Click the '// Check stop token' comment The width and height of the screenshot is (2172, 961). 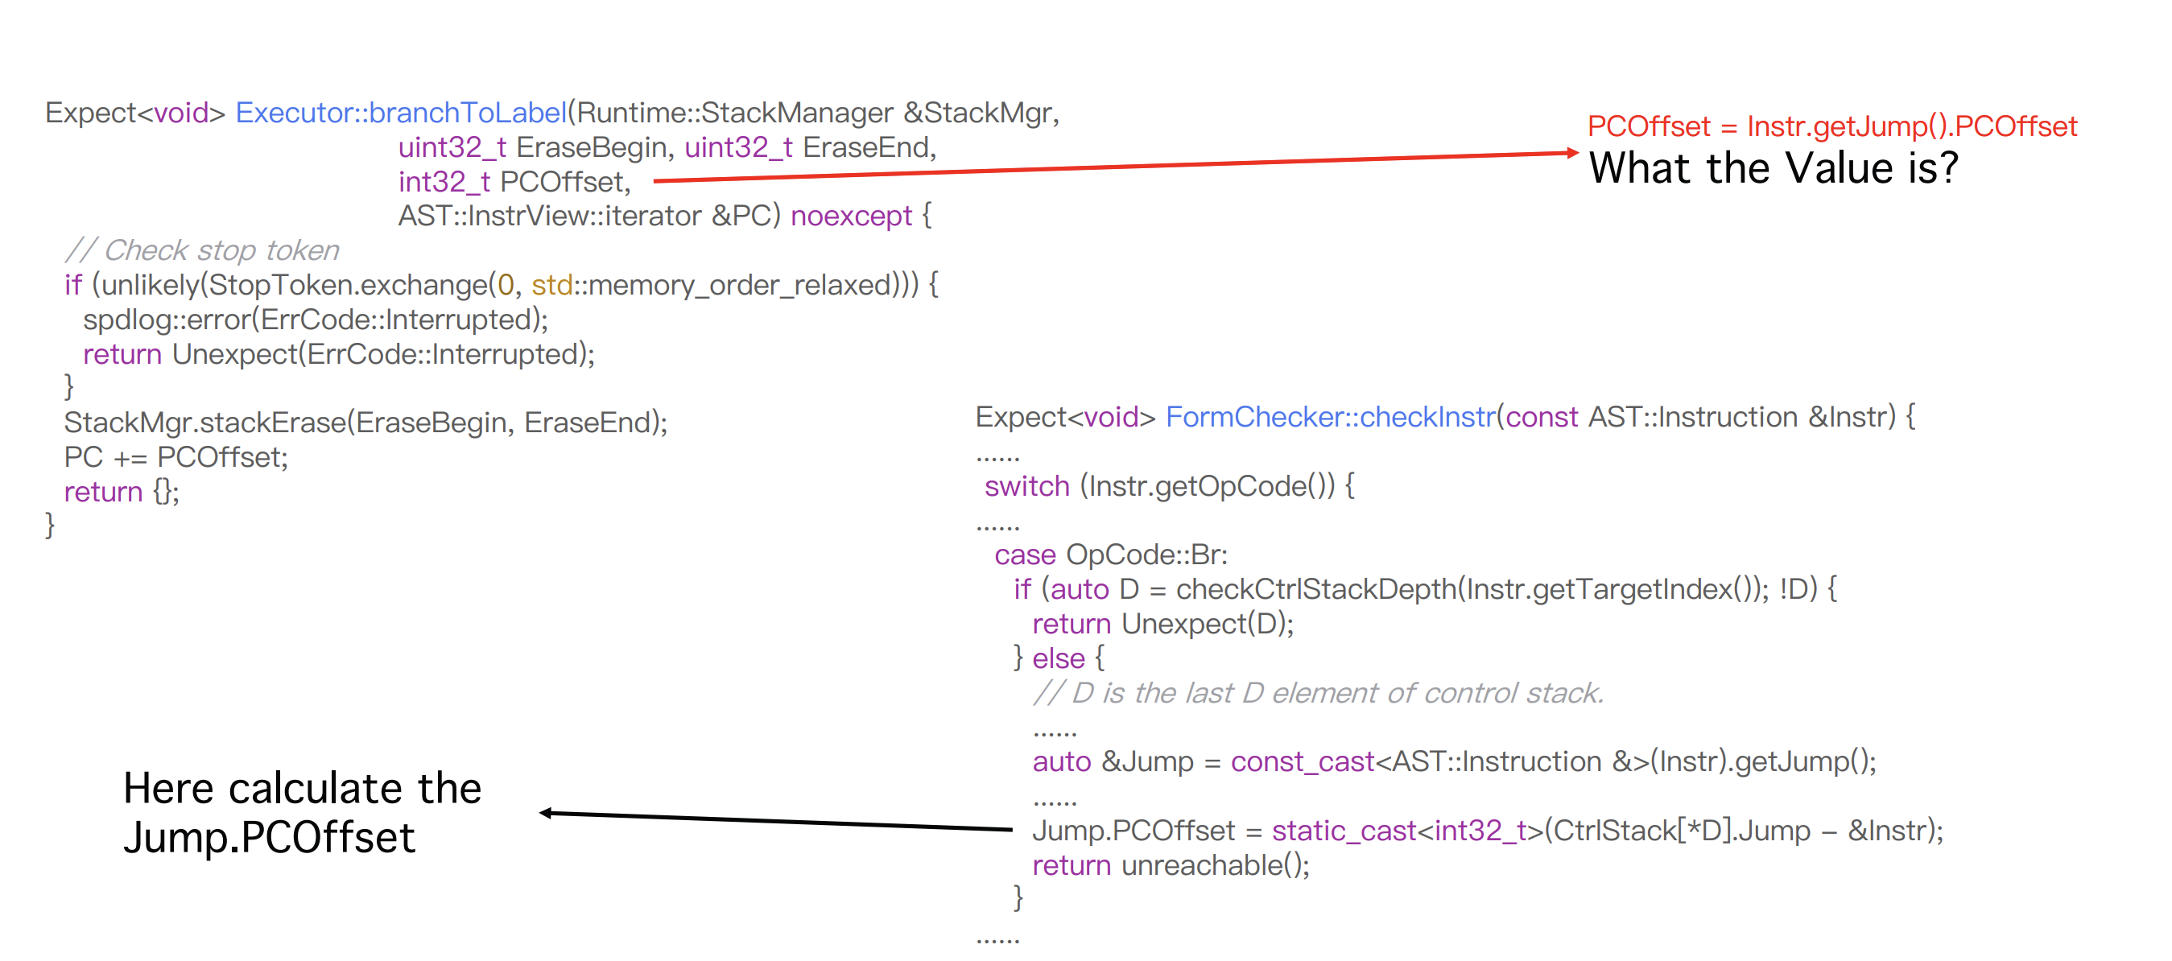pyautogui.click(x=202, y=250)
